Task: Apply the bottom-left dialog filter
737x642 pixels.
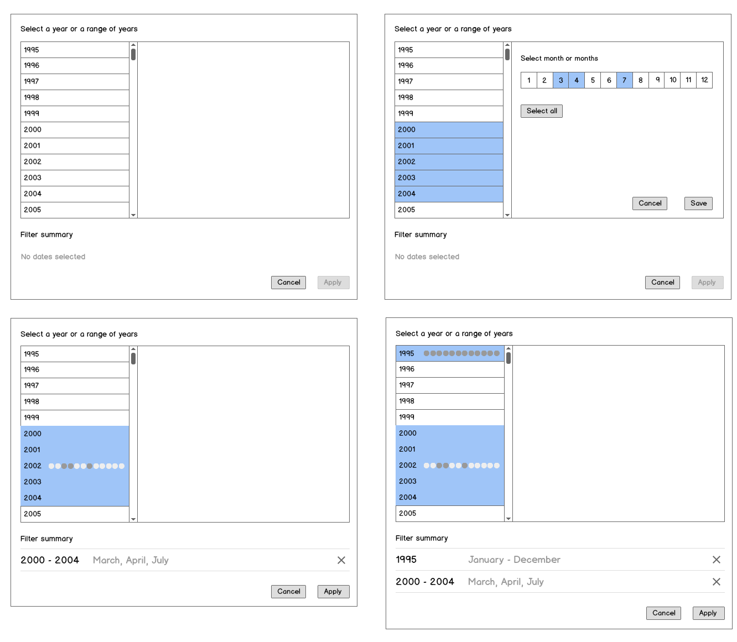Action: click(x=333, y=592)
